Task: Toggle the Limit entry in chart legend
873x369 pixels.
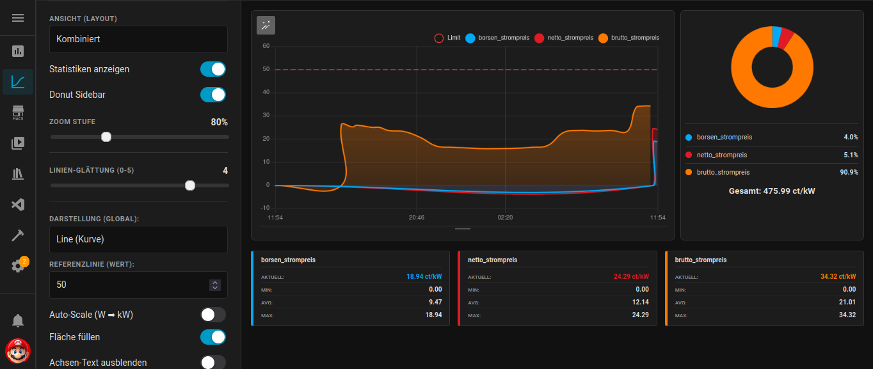Action: (447, 38)
